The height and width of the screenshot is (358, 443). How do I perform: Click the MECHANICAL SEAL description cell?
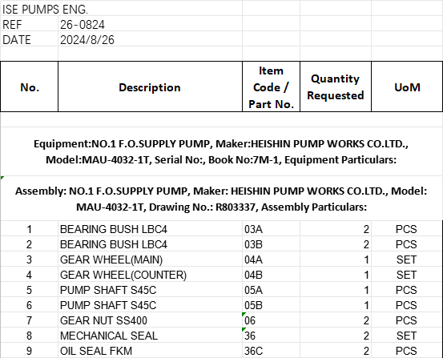click(150, 336)
